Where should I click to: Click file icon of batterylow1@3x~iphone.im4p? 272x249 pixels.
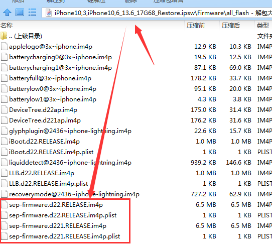[4, 99]
